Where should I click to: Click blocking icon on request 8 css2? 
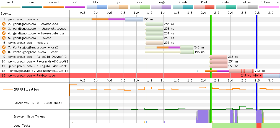pyautogui.click(x=4, y=52)
